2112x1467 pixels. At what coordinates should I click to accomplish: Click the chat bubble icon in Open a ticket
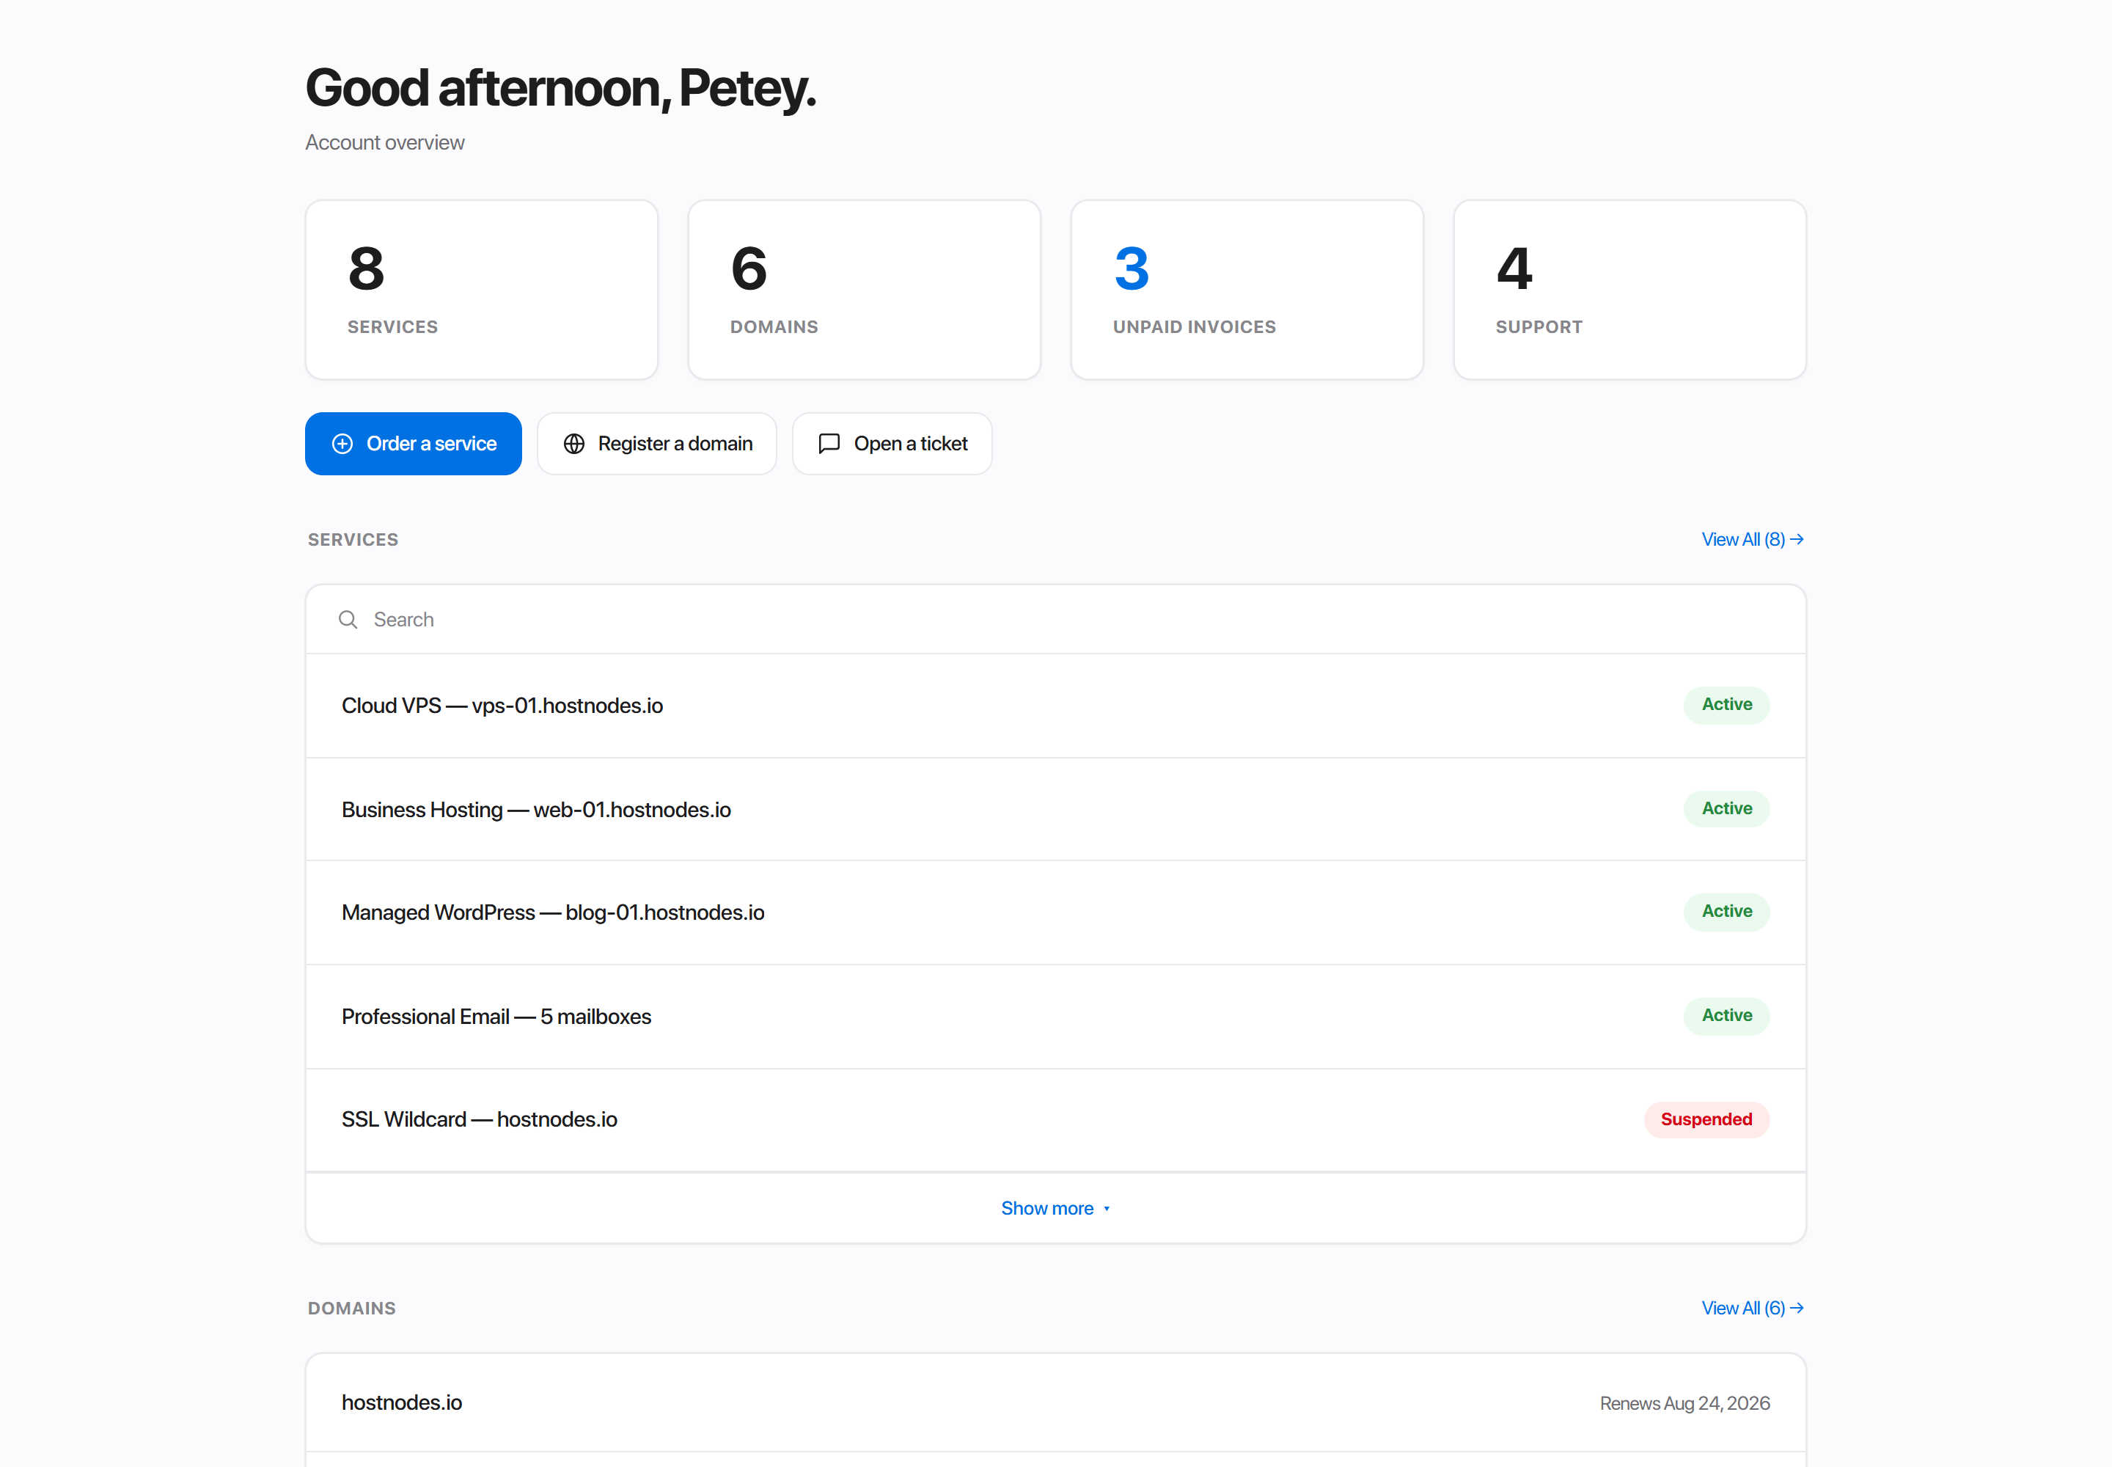coord(829,444)
